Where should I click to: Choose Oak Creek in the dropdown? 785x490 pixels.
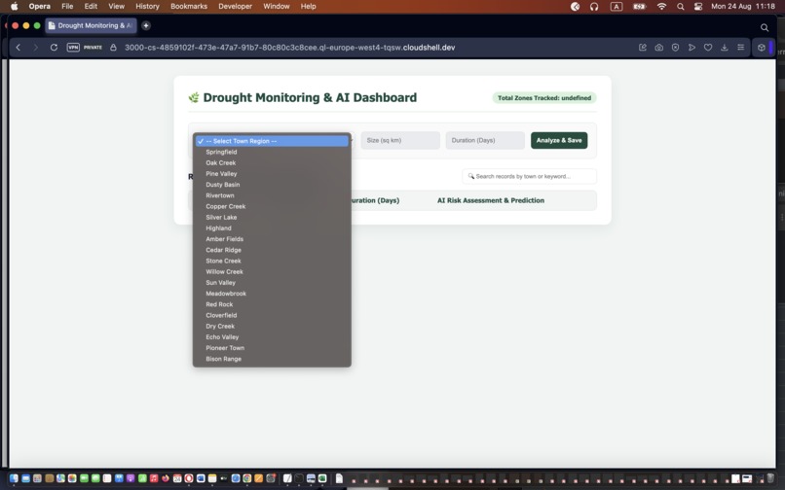(x=272, y=163)
